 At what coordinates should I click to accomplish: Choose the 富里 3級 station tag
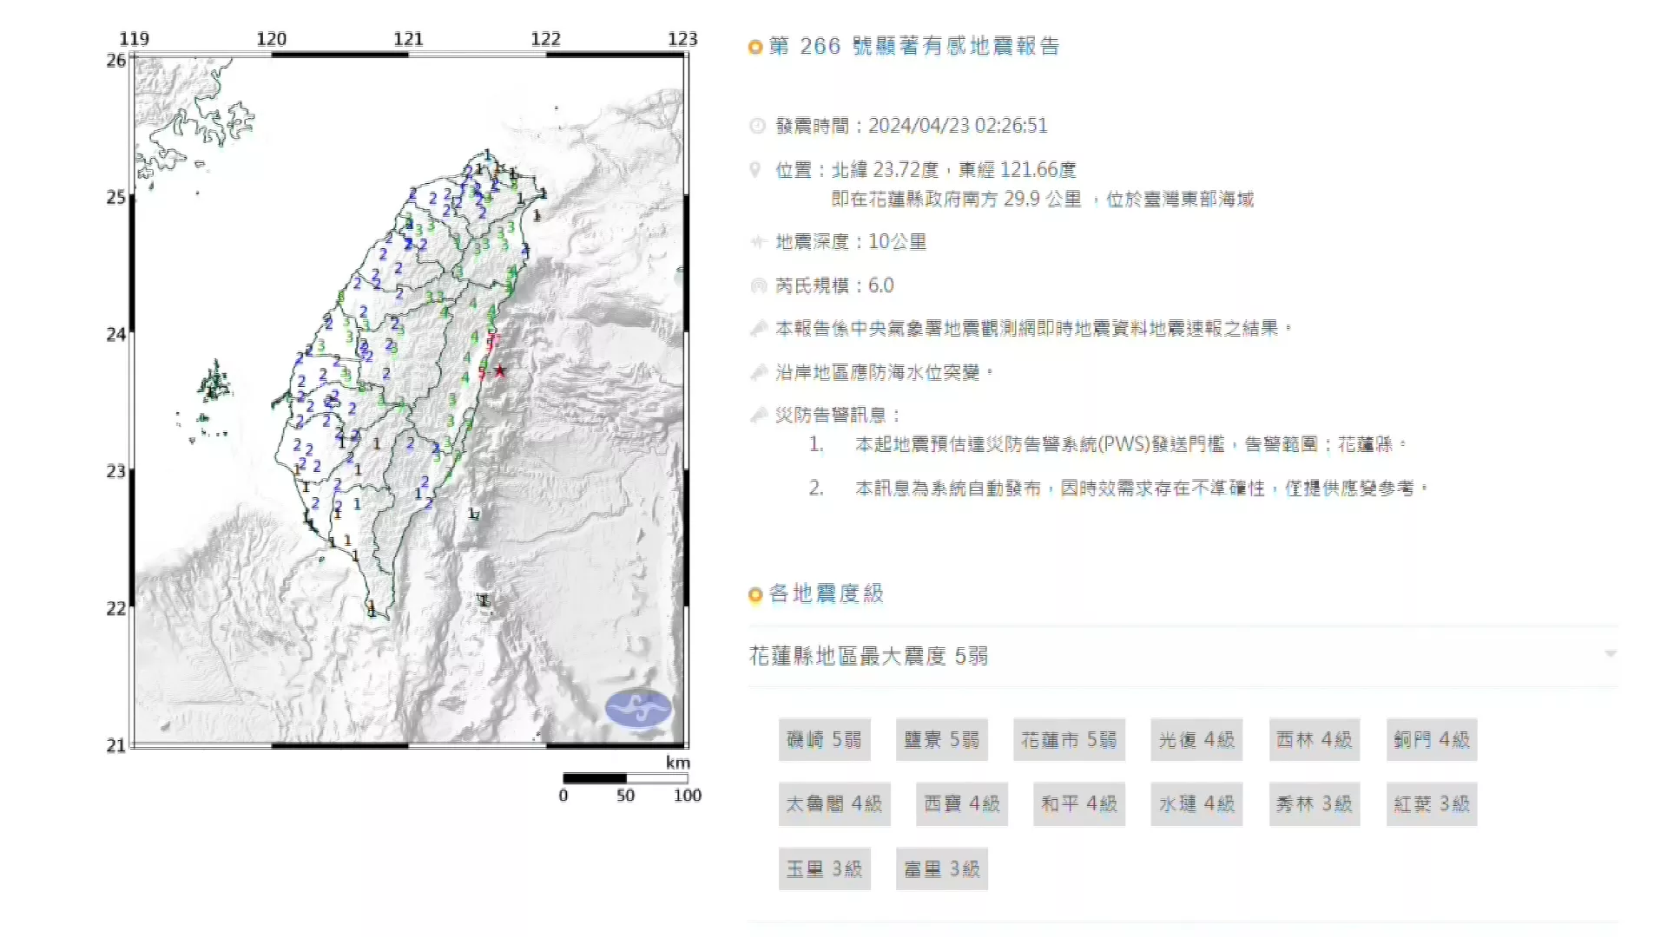point(942,868)
